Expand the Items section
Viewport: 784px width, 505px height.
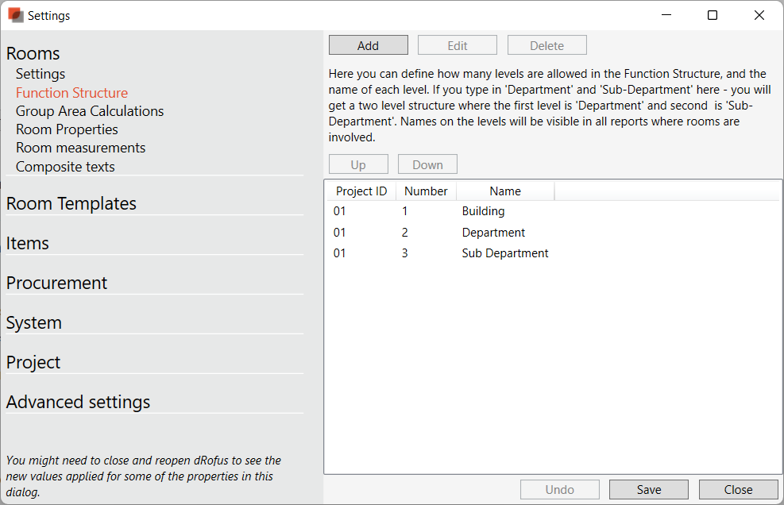tap(28, 243)
